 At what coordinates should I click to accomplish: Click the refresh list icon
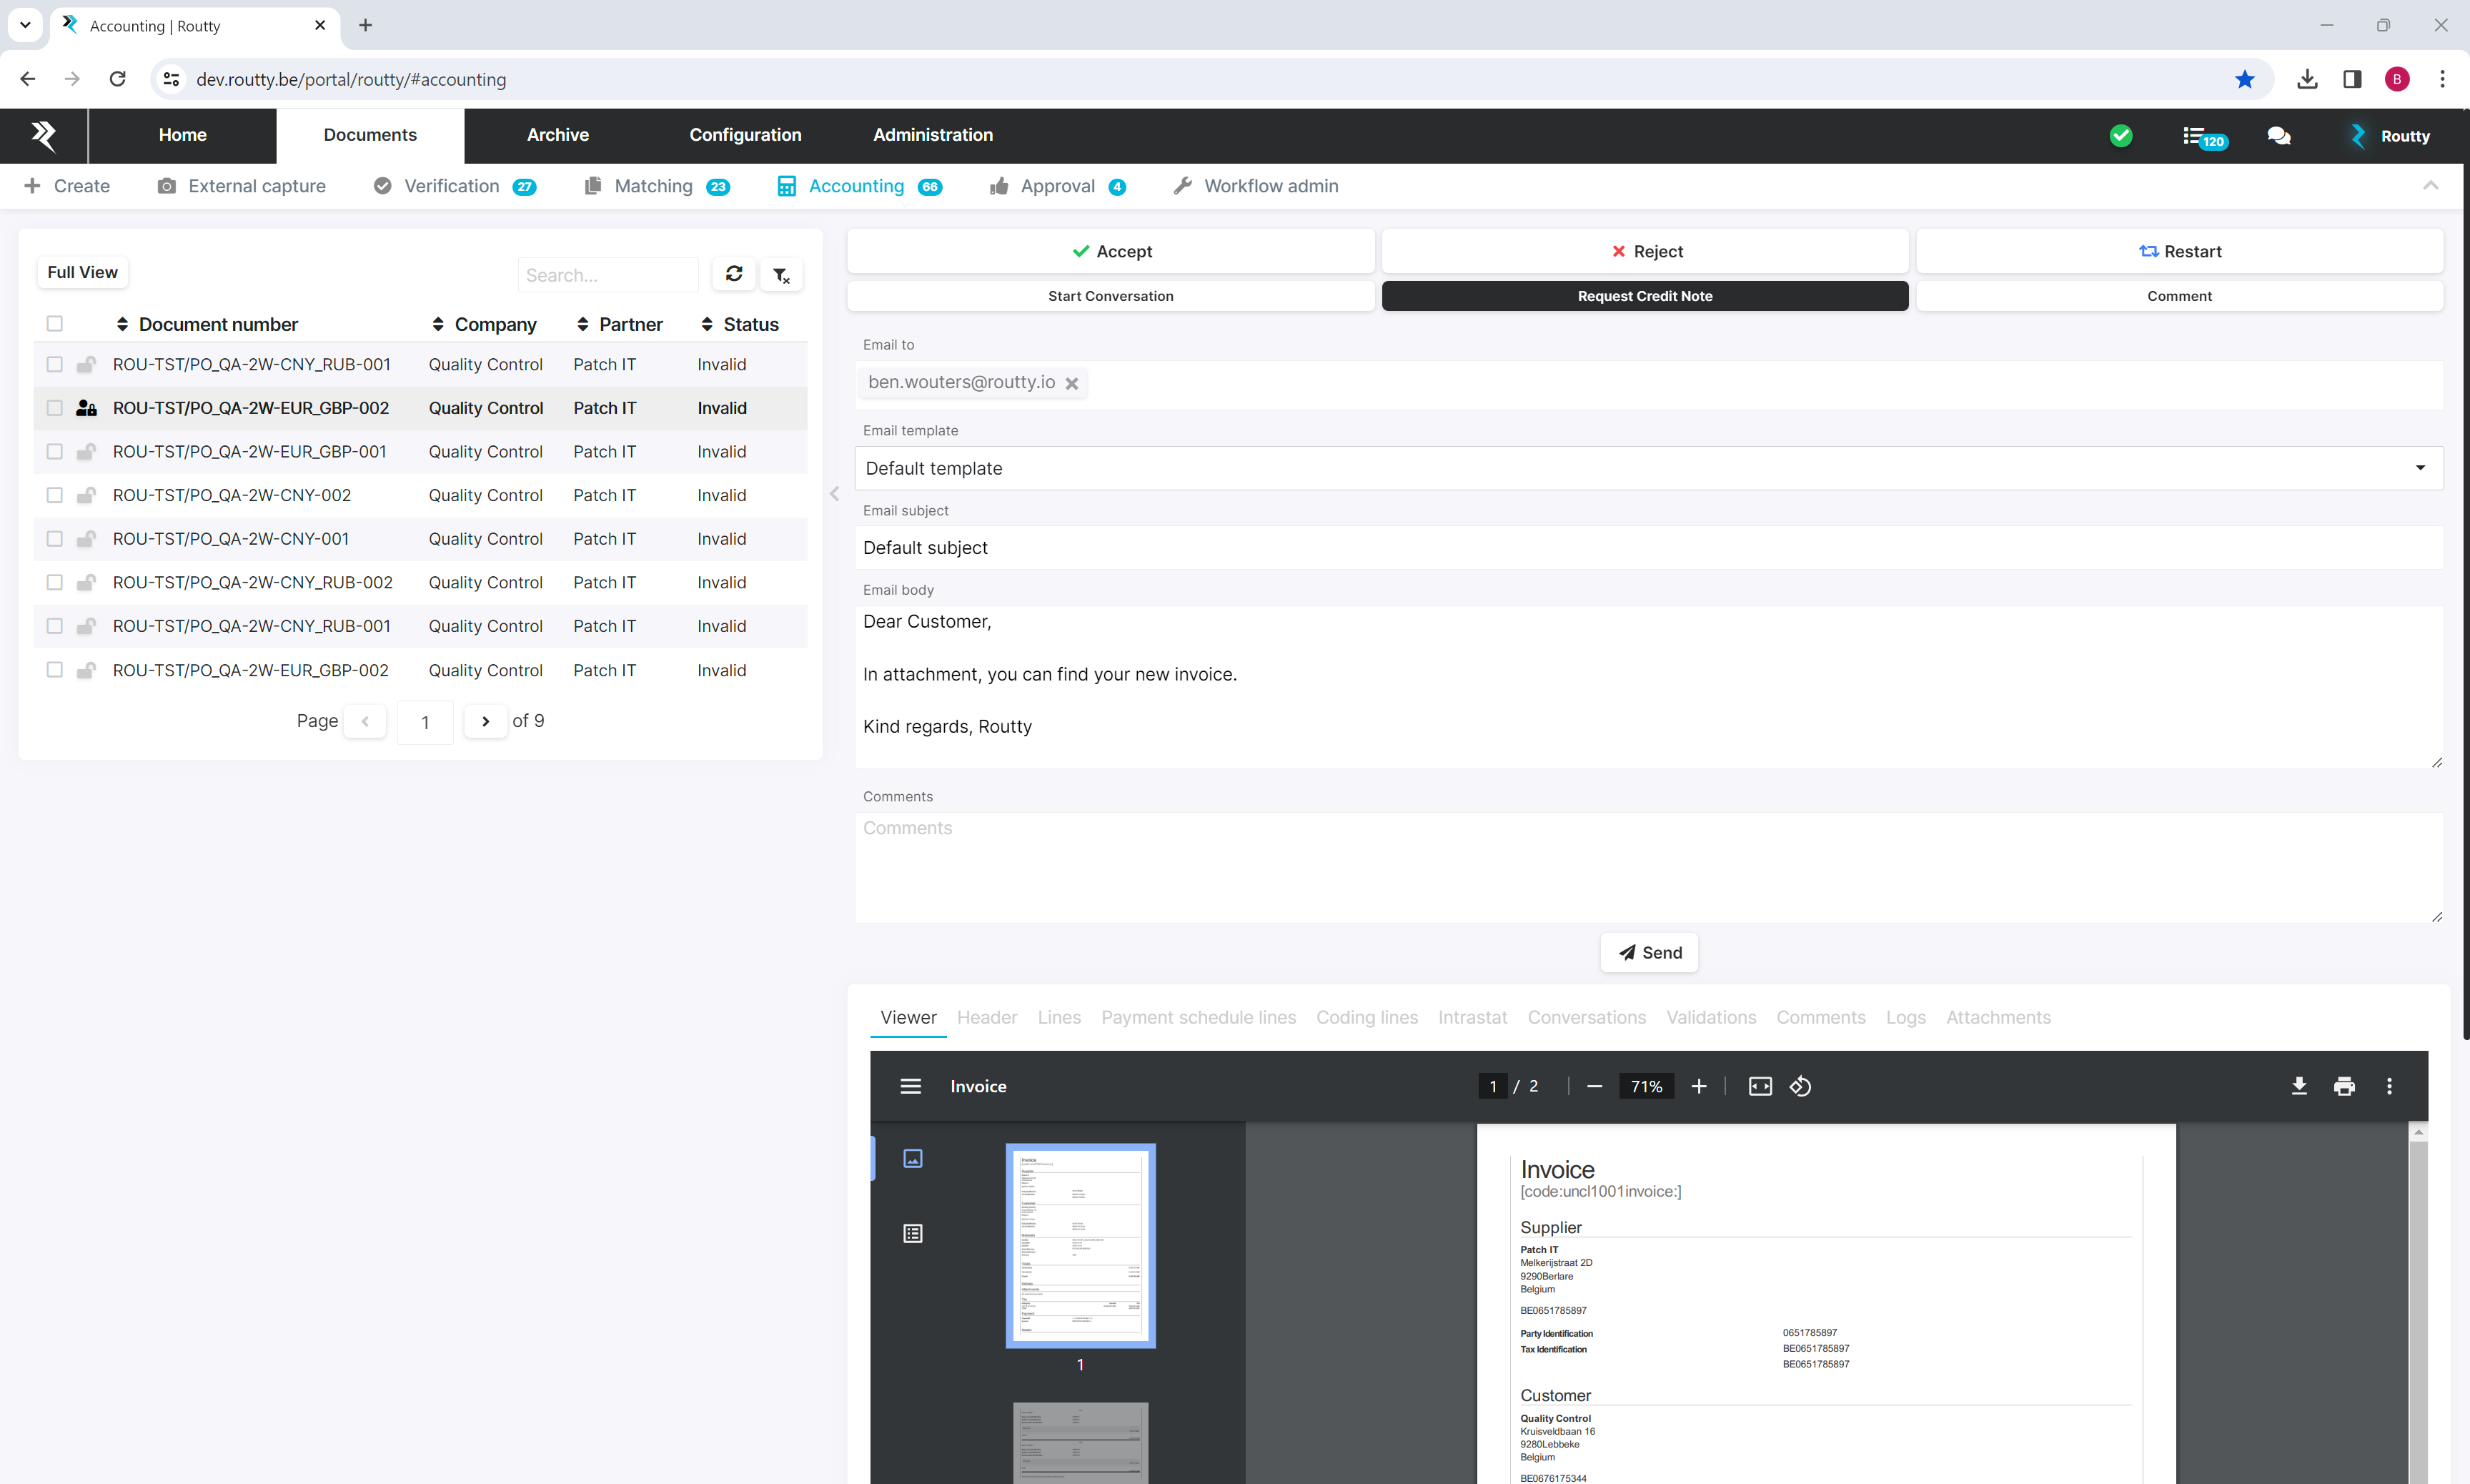[734, 274]
